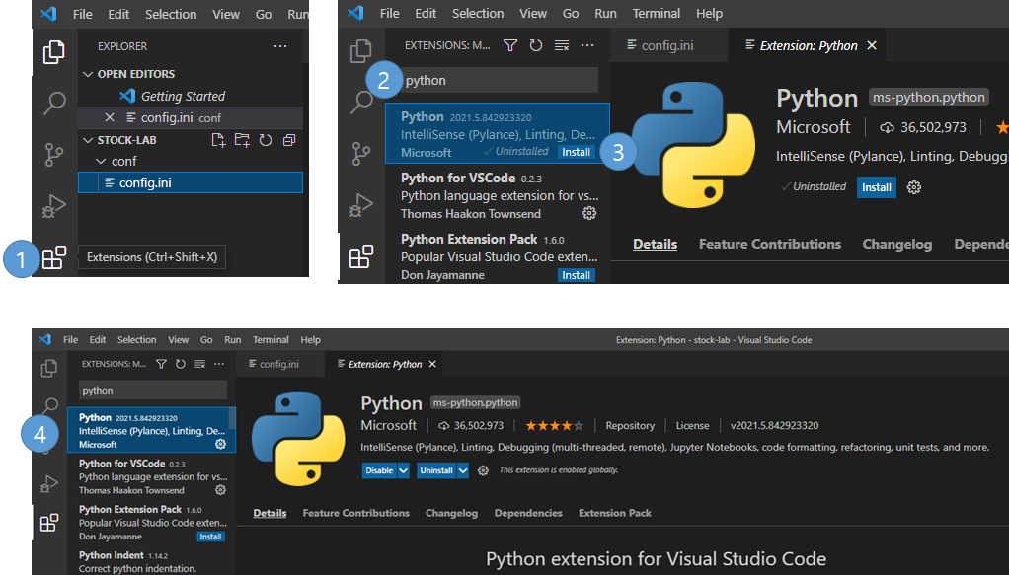
Task: Click Source Control icon in the Uninstalled Python window
Action: (361, 154)
